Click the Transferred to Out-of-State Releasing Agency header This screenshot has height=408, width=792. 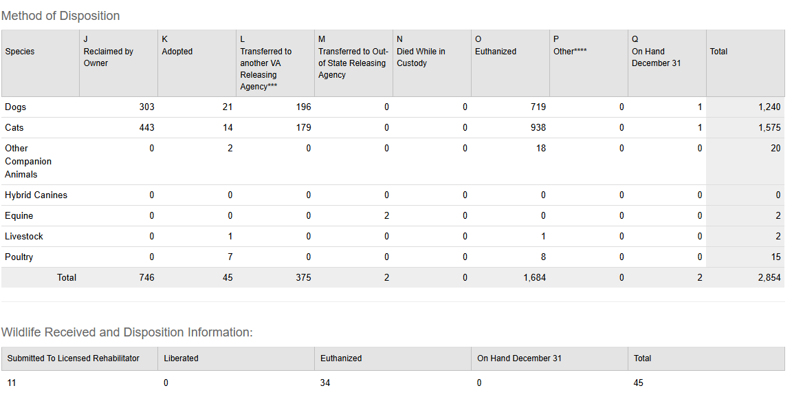point(353,63)
